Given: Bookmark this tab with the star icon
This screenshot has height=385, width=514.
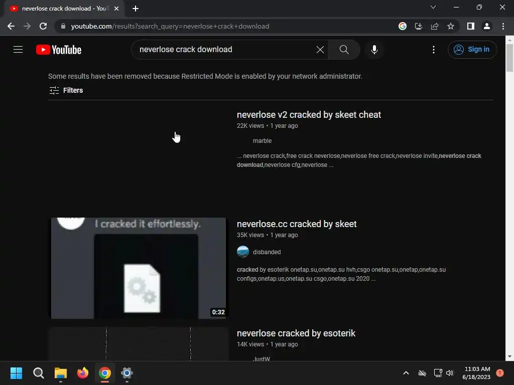Looking at the screenshot, I should coord(450,26).
